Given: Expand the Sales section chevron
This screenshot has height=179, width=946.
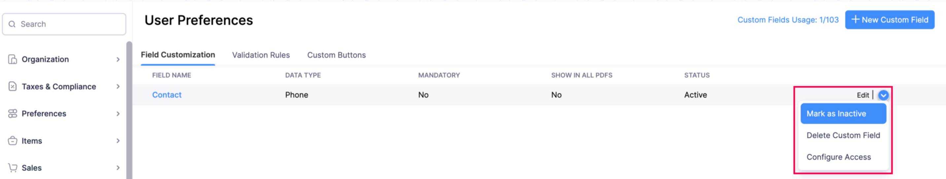Looking at the screenshot, I should 118,168.
